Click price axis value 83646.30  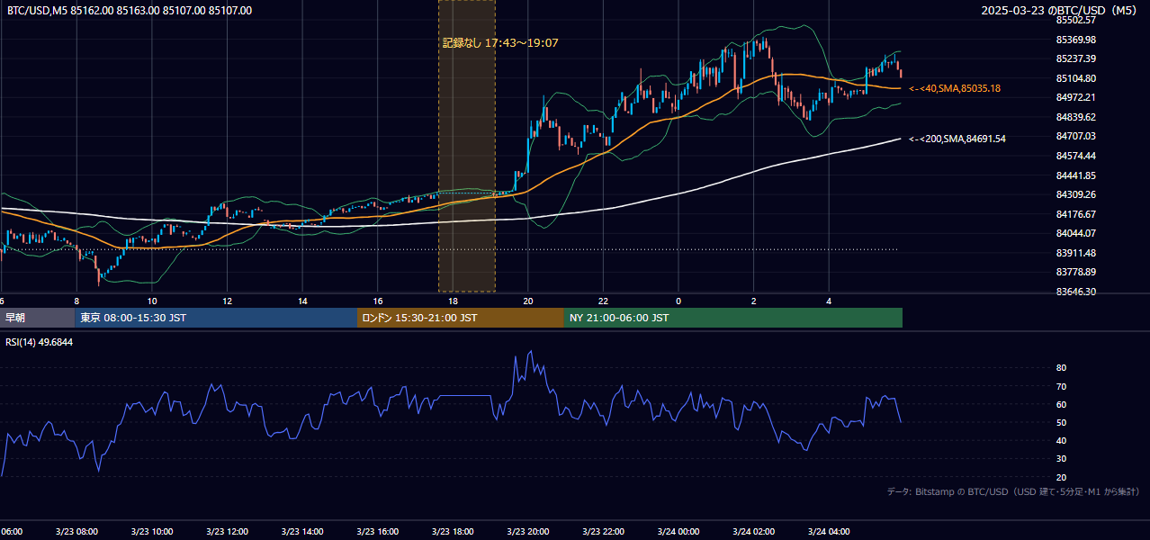pos(1075,292)
